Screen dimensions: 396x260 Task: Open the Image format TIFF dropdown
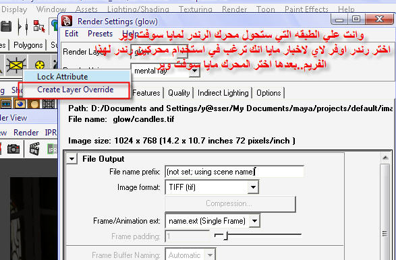pyautogui.click(x=253, y=187)
